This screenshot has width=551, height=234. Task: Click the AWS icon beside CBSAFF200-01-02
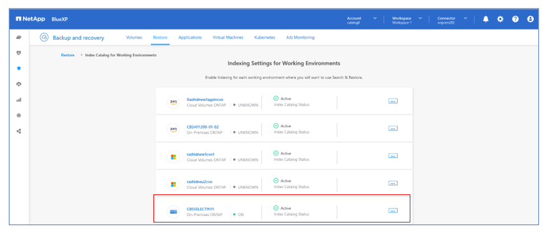(x=173, y=129)
